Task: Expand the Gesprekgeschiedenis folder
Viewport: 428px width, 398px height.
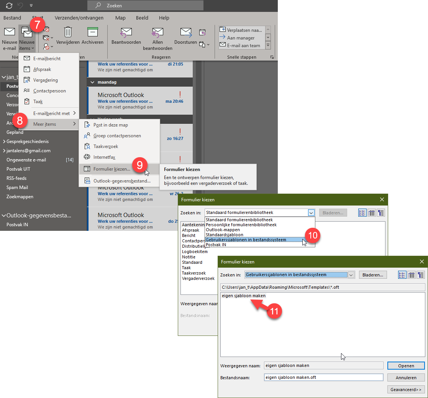Action: [x=4, y=141]
